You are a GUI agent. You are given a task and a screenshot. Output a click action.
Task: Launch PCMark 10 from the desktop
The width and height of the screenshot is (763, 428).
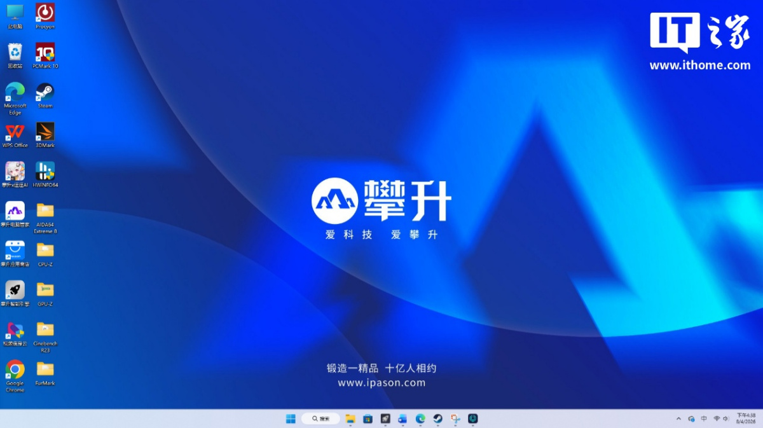tap(45, 53)
